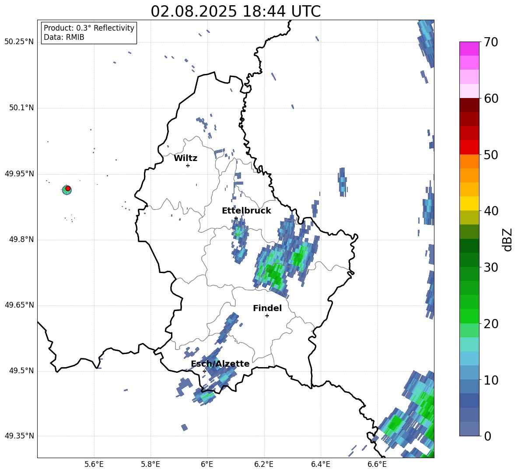
Task: Click the 49.65°N latitude tick label
Action: (x=19, y=305)
